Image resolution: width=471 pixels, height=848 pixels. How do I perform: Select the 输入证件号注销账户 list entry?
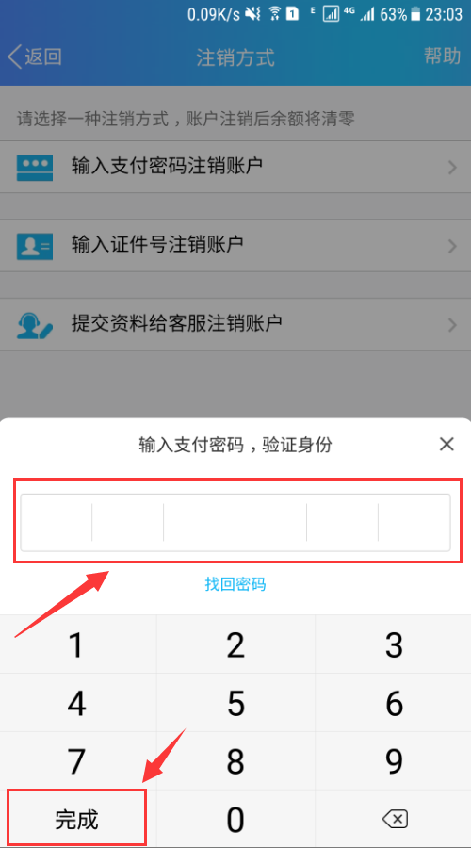pos(235,246)
